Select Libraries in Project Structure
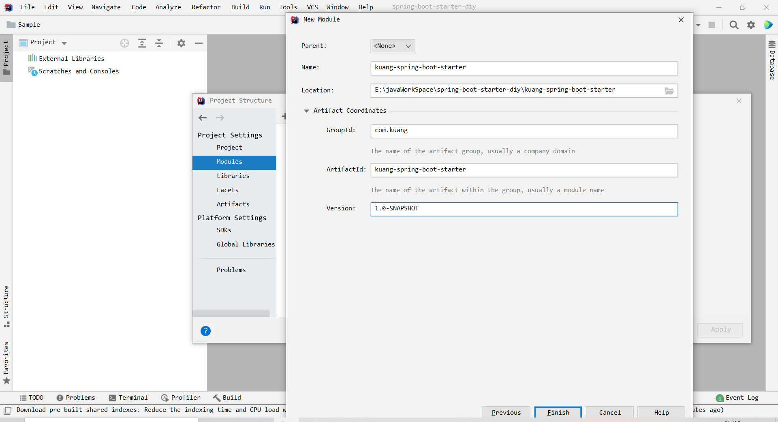Image resolution: width=778 pixels, height=422 pixels. [233, 176]
